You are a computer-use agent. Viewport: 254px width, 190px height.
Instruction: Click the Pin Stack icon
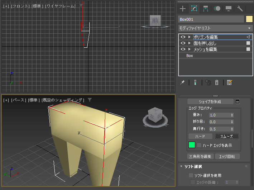182,82
